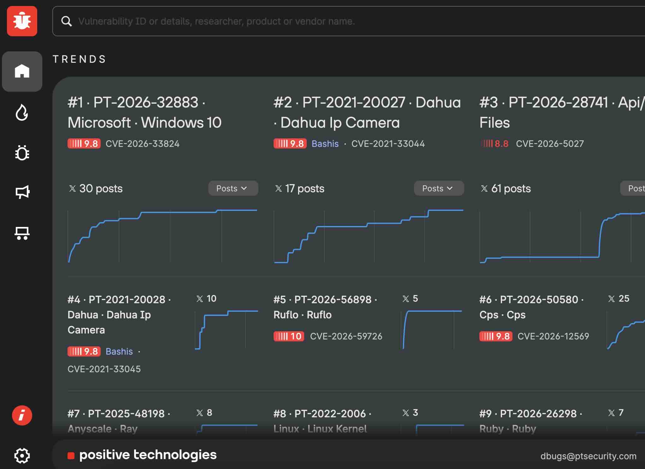645x469 pixels.
Task: Open the flame trending icon in sidebar
Action: click(x=22, y=112)
